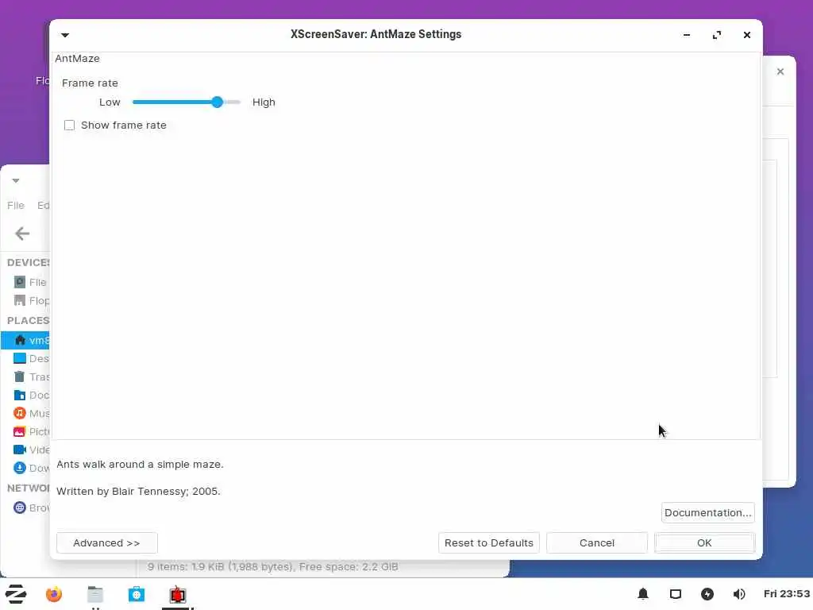Open the power manager tray icon
Screen dimensions: 813x610
click(707, 594)
